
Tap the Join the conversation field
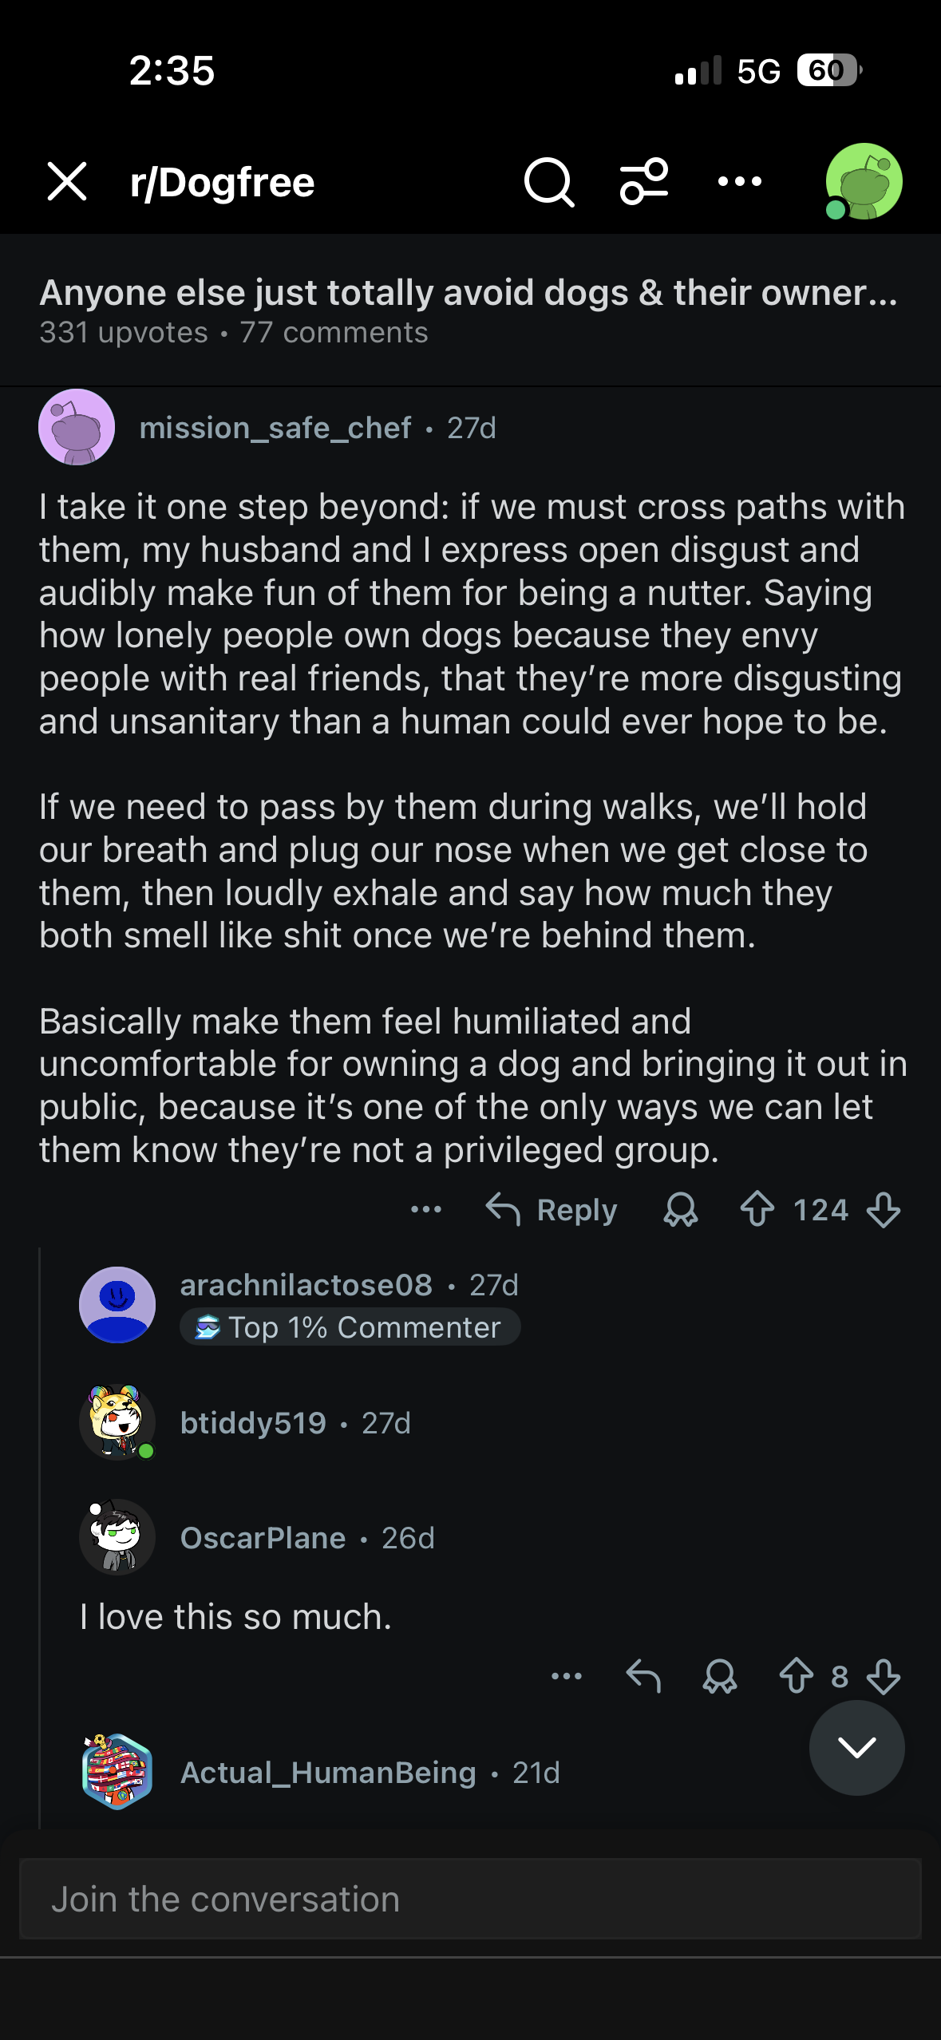click(x=470, y=1900)
